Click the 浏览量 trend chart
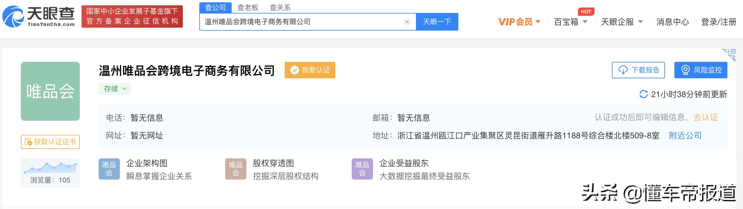Viewport: 743px width, 209px height. click(x=50, y=168)
